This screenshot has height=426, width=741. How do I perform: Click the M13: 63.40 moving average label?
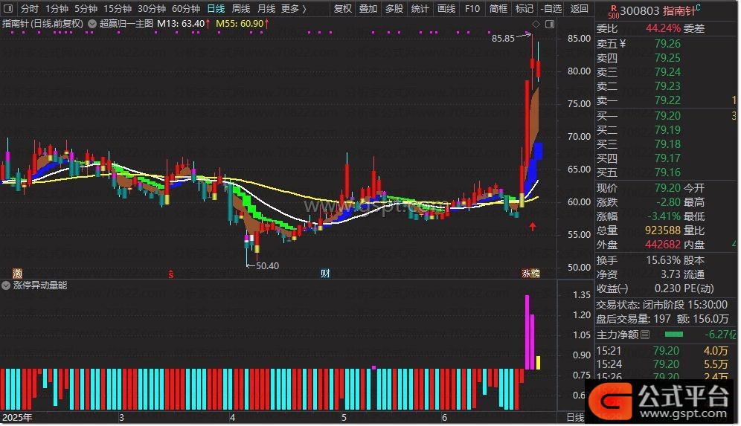coord(183,23)
